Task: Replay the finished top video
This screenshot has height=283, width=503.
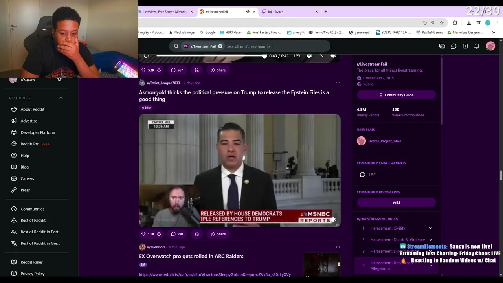Action: [x=146, y=56]
